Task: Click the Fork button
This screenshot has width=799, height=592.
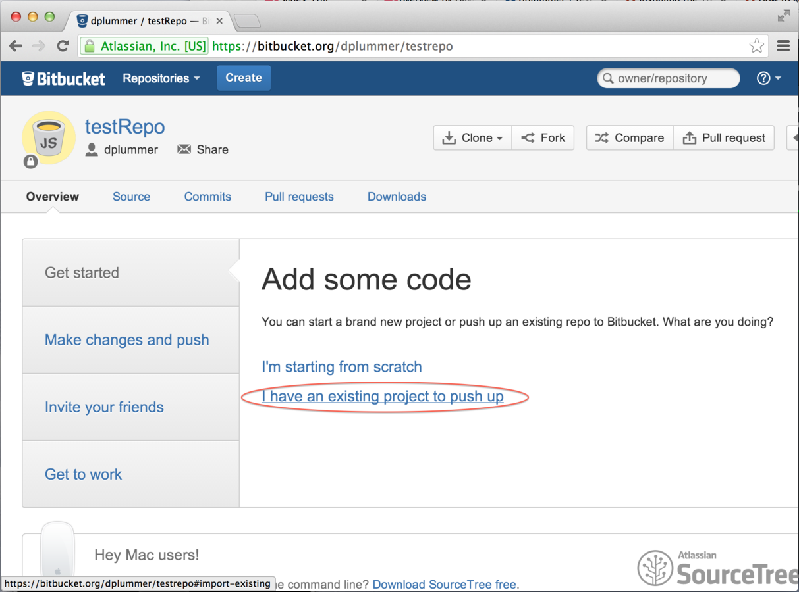Action: click(543, 137)
